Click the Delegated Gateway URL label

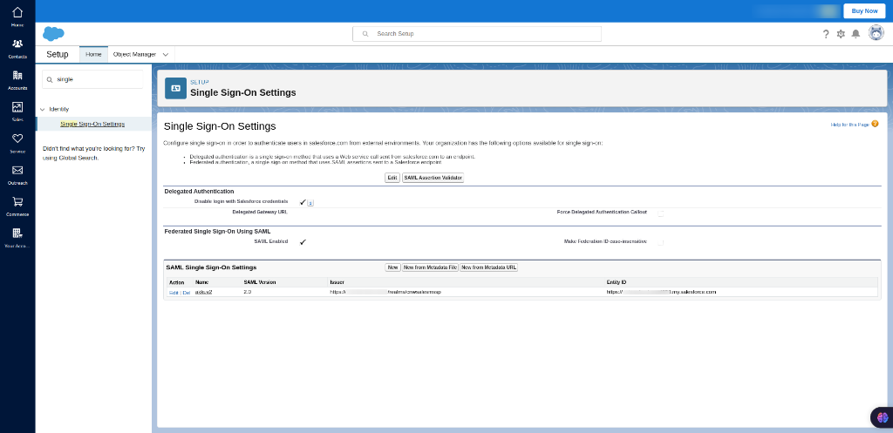tap(260, 212)
